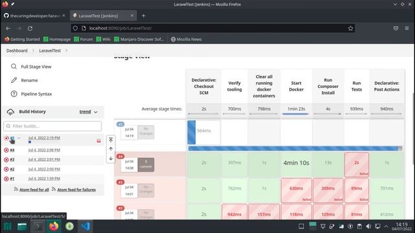Move up in build history arrow
This screenshot has height=233, width=415.
click(111, 149)
